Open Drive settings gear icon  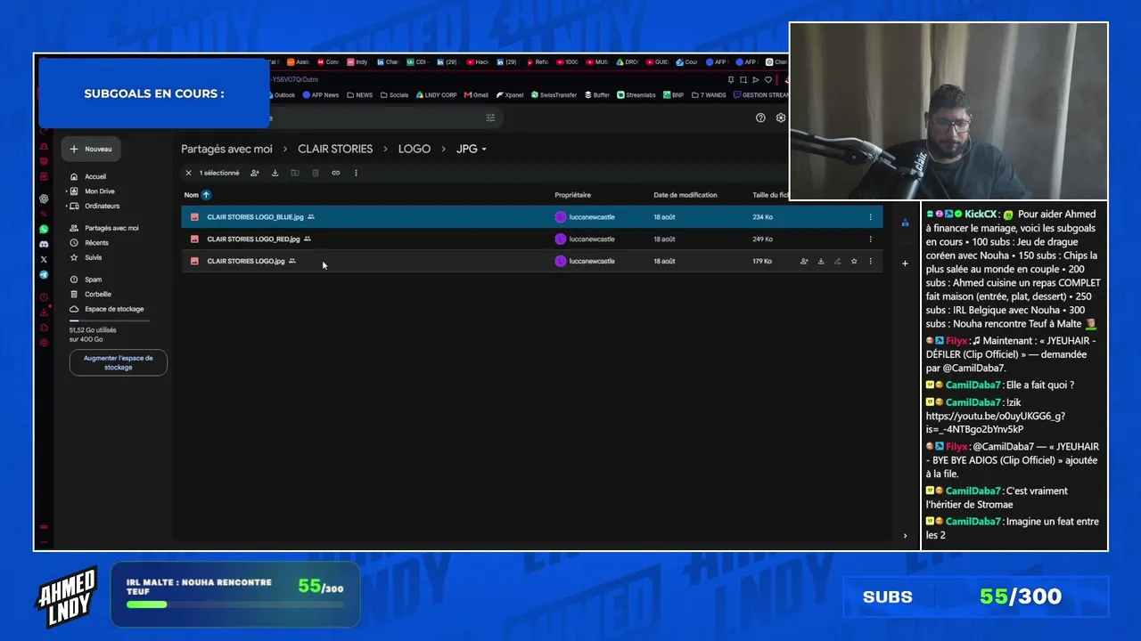click(781, 118)
